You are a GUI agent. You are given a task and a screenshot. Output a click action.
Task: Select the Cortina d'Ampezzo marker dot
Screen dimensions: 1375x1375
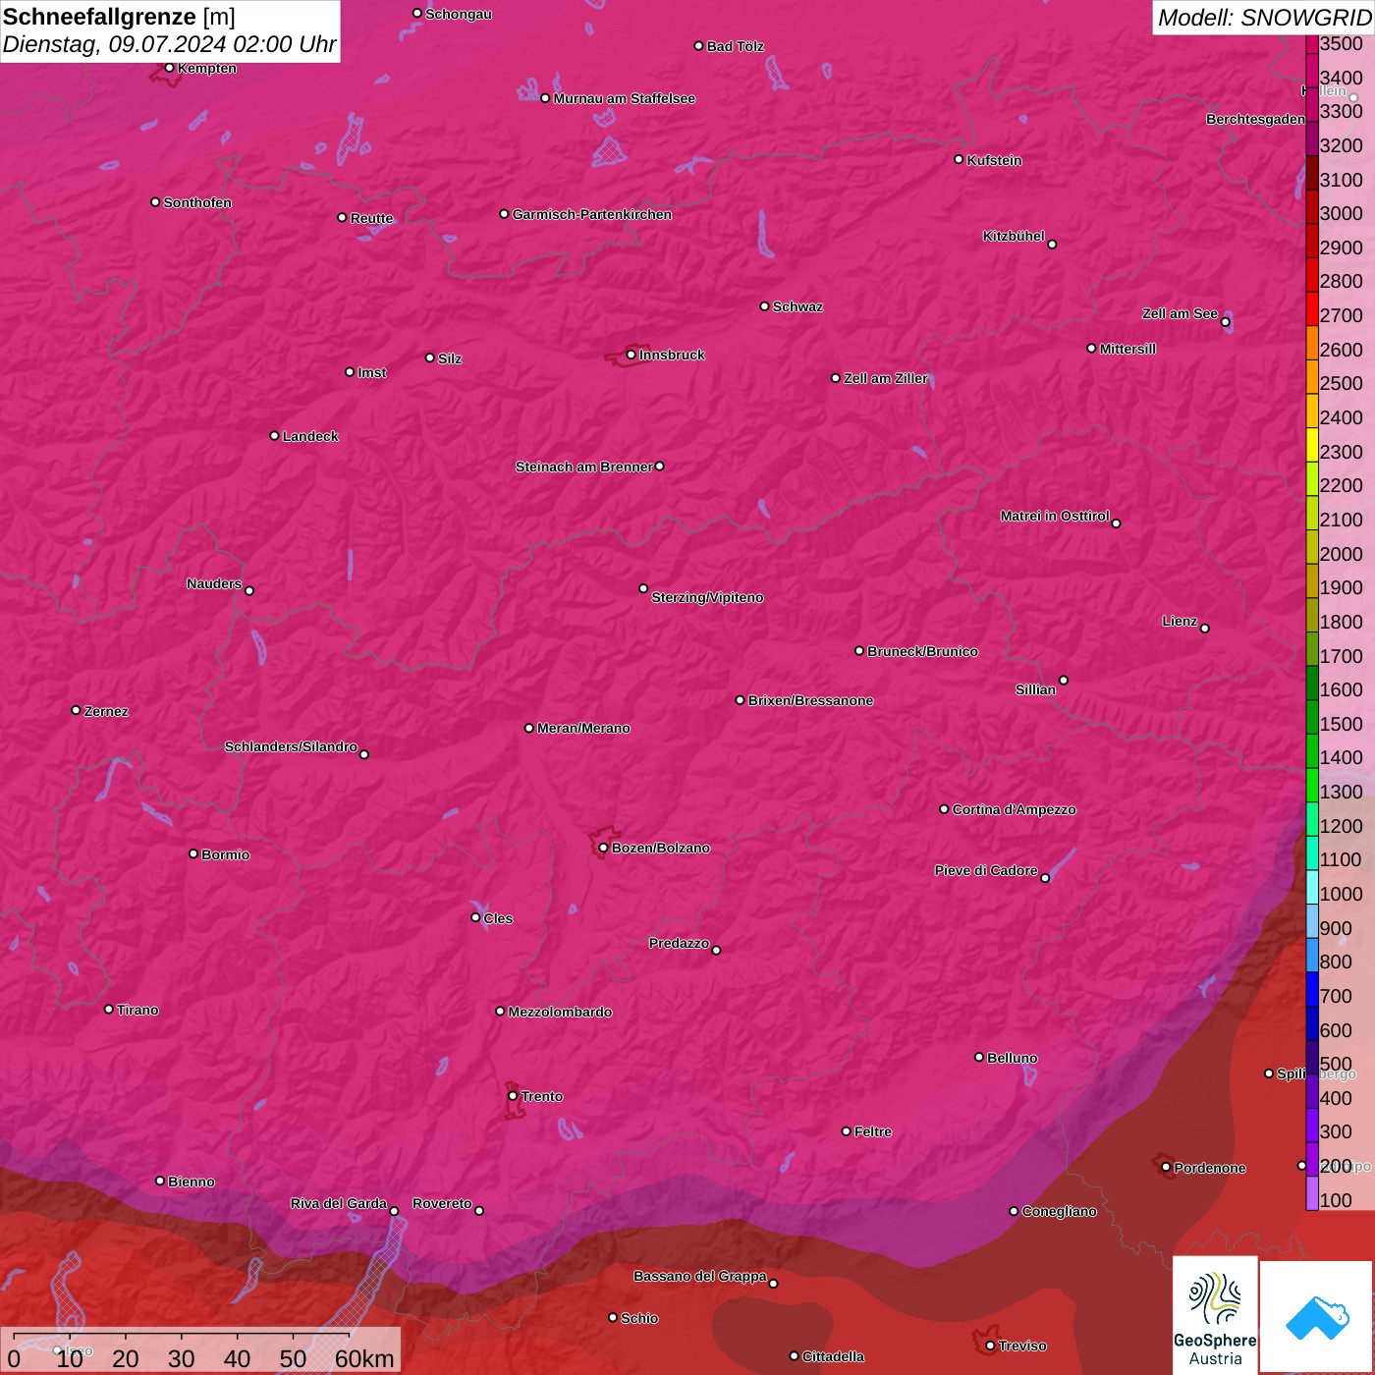pos(944,809)
